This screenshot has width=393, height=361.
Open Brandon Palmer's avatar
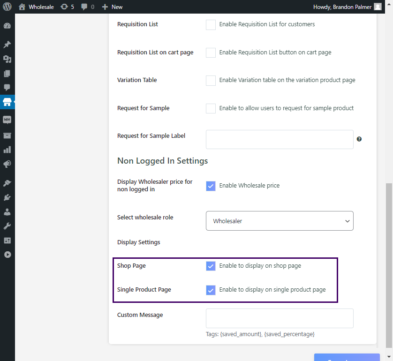[378, 7]
